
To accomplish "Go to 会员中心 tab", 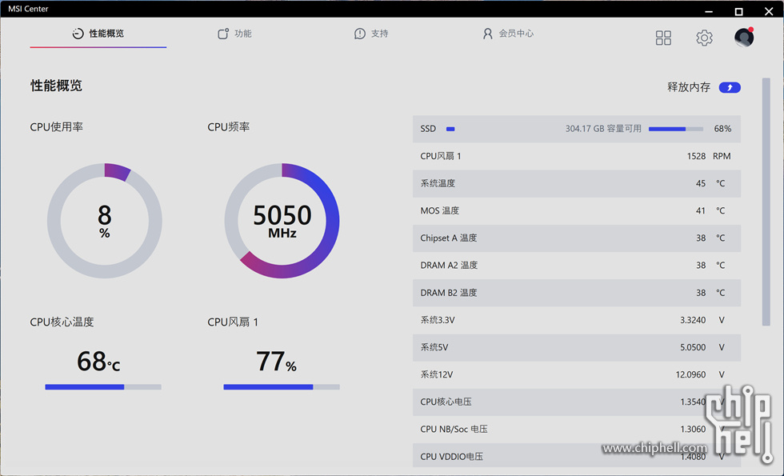I will coord(508,34).
